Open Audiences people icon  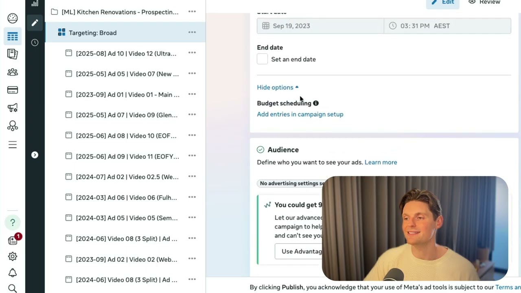coord(13,72)
